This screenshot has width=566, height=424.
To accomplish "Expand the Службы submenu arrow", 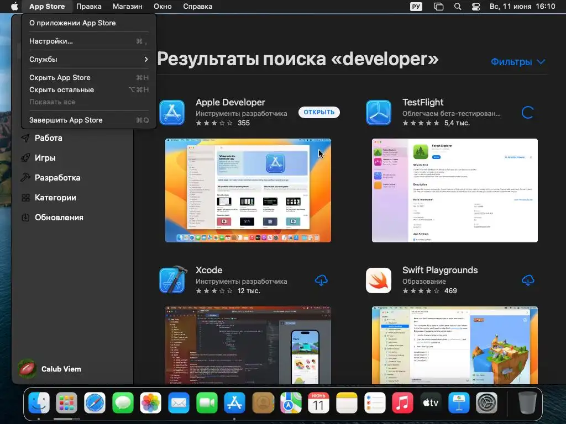I will (146, 59).
